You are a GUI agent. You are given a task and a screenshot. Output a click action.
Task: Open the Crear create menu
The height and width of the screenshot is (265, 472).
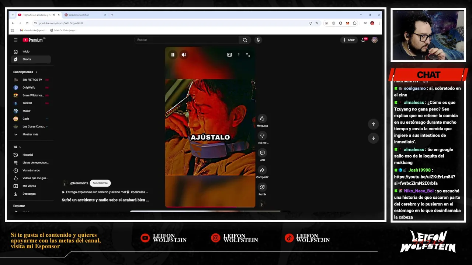tap(348, 40)
